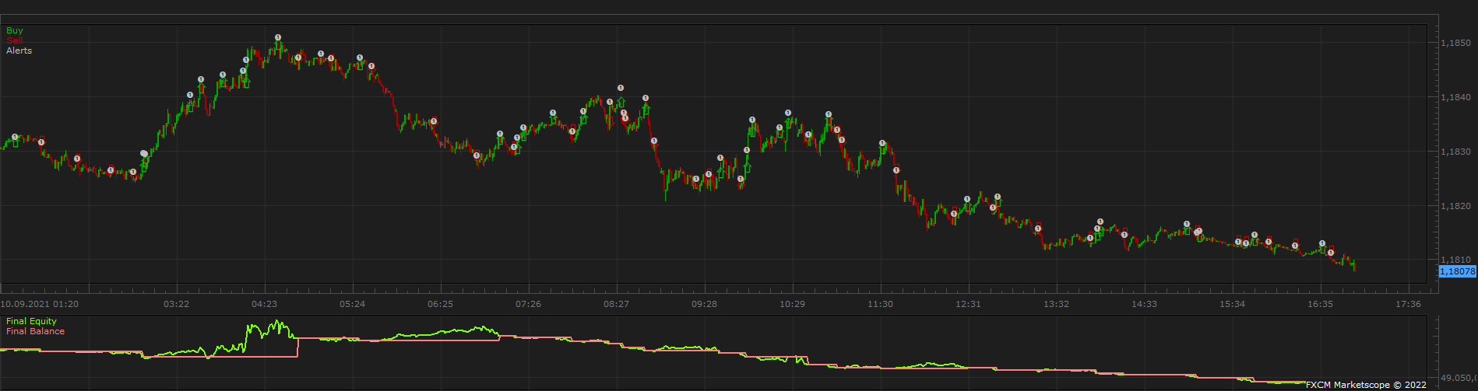Click the 1,1830 price axis label
Screen dimensions: 1478x391
[x=1456, y=152]
